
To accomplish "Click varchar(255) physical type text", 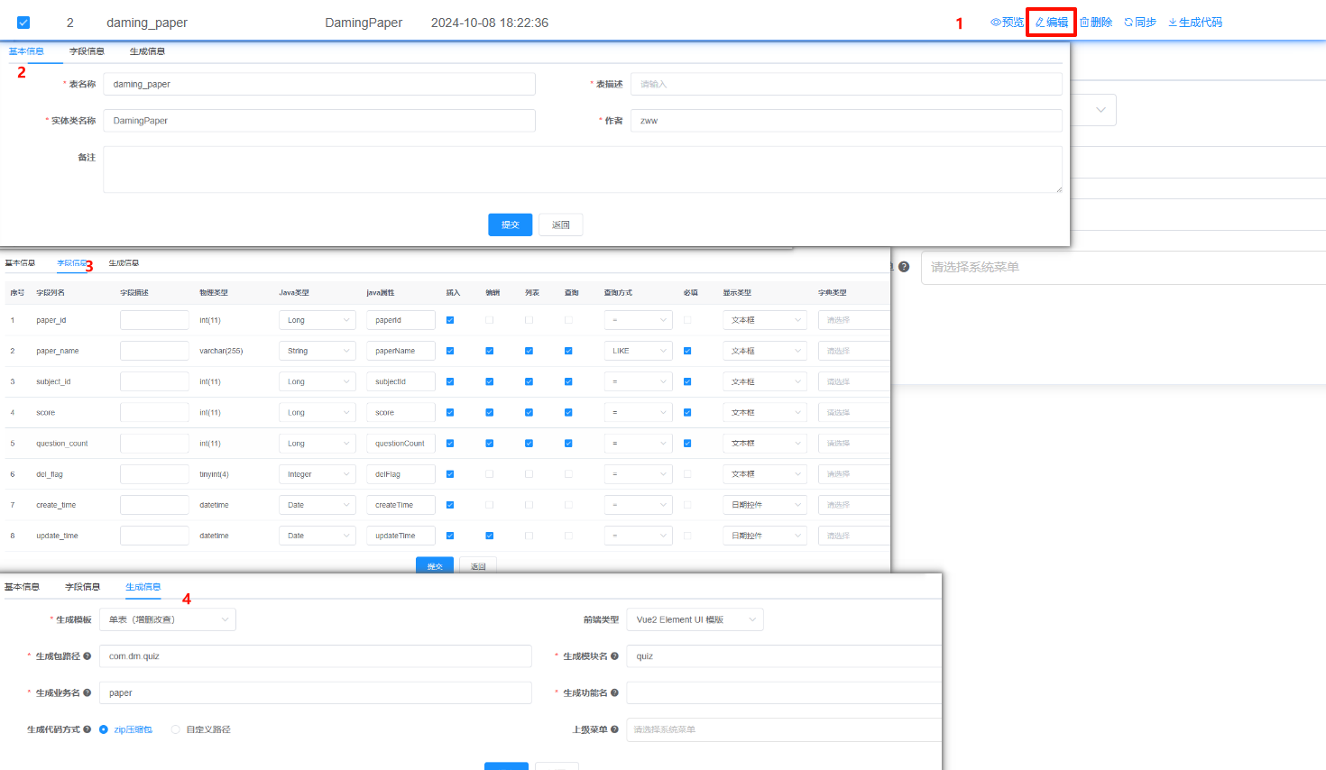I will (221, 351).
